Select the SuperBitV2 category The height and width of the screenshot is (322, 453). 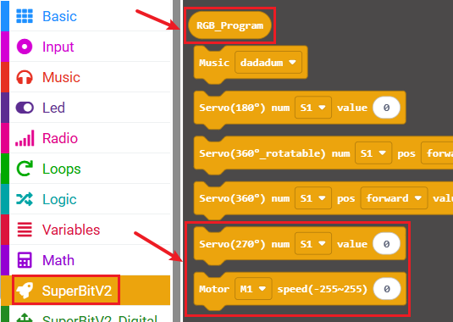tap(86, 290)
